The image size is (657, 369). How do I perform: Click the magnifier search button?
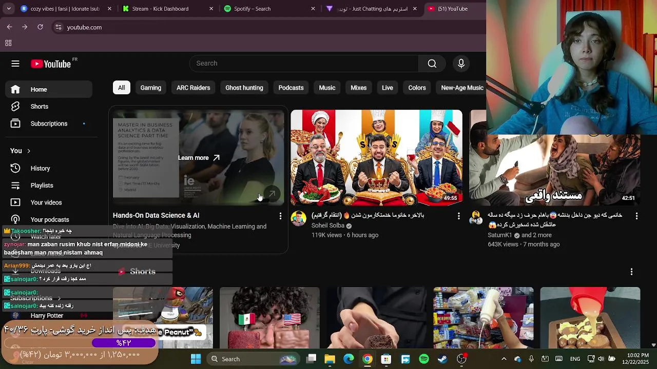click(x=432, y=63)
